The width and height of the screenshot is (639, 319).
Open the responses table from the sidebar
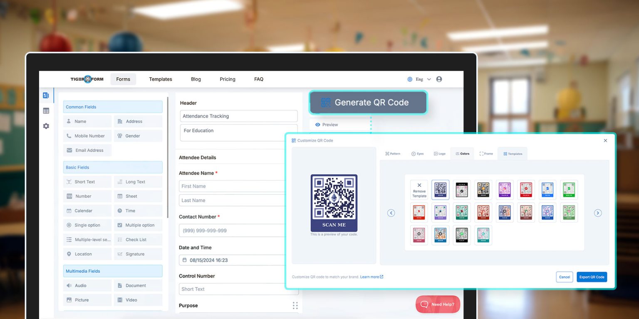click(x=46, y=110)
